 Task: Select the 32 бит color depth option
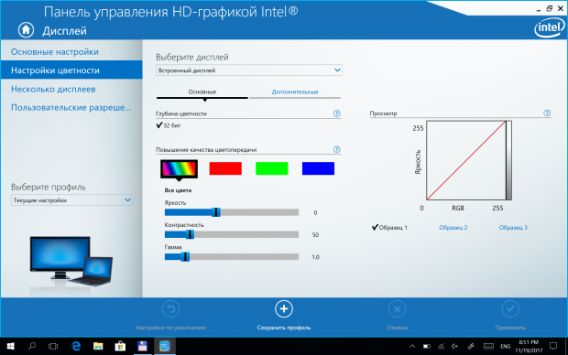[169, 125]
